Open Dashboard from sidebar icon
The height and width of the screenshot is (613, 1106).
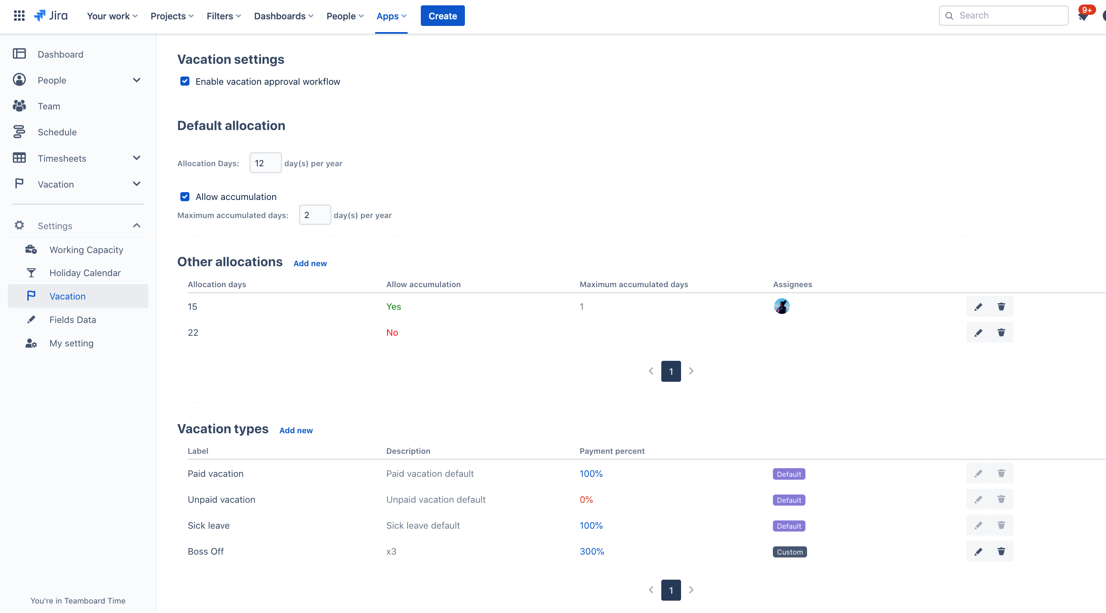coord(19,54)
